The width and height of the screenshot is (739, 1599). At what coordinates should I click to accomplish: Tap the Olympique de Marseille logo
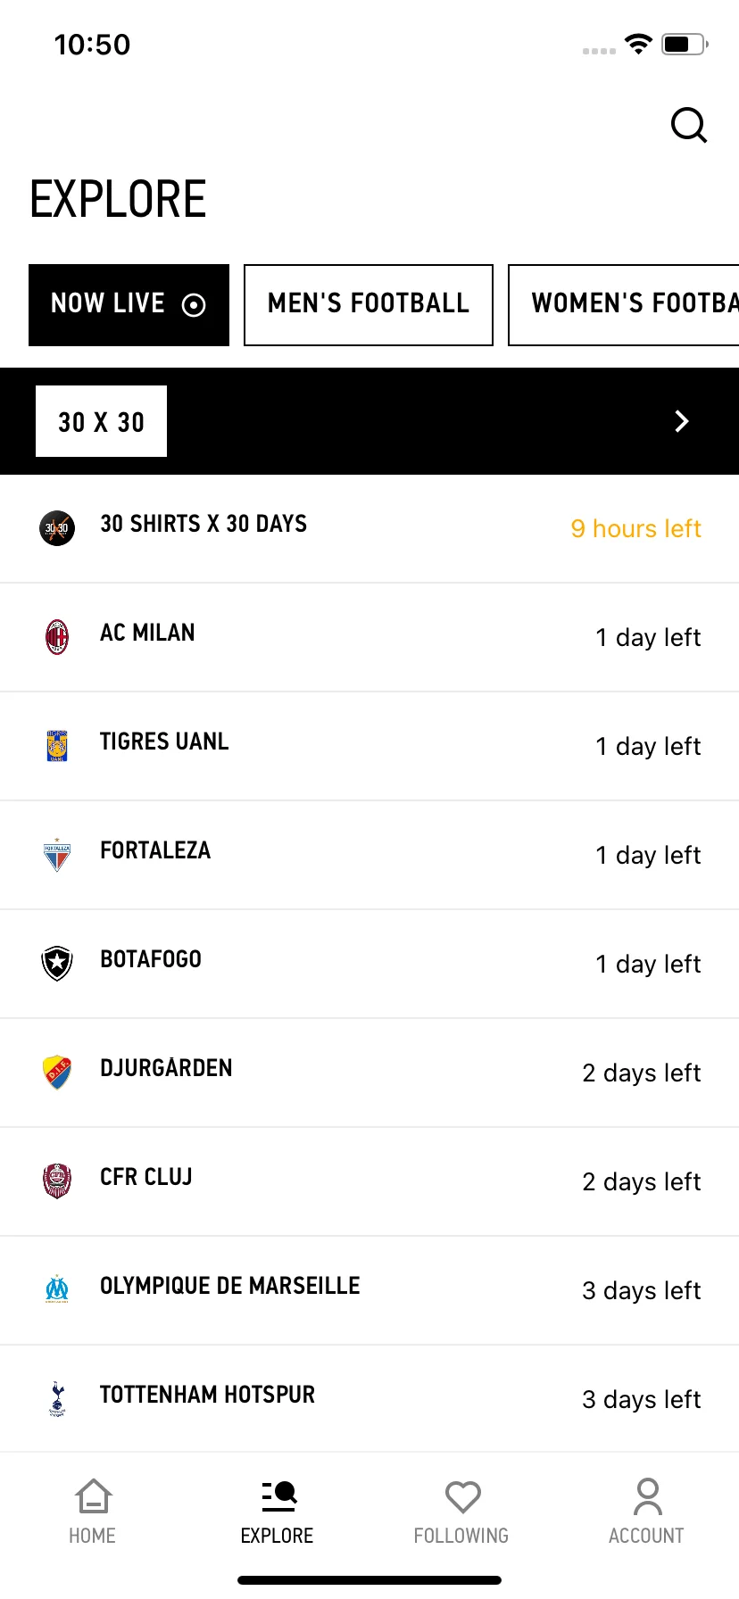(x=57, y=1289)
